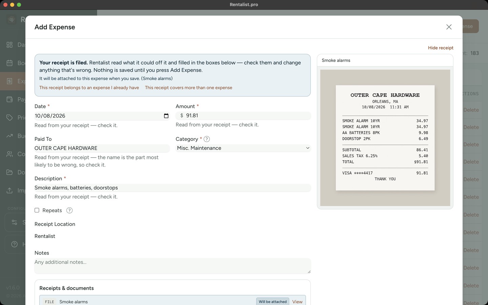Click the Rentalist logo icon in sidebar

click(11, 20)
